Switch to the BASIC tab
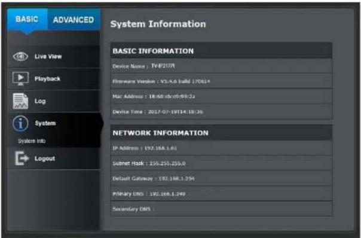 click(x=27, y=20)
